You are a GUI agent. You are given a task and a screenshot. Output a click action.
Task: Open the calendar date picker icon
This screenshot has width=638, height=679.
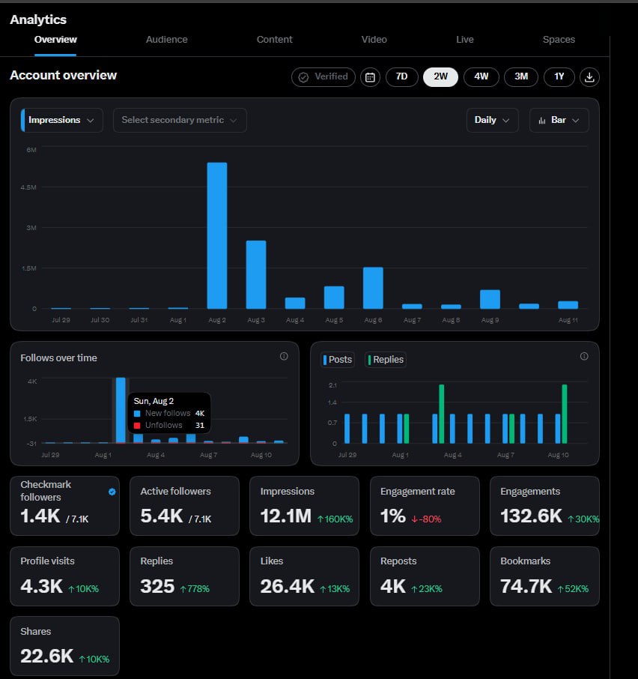pyautogui.click(x=370, y=77)
